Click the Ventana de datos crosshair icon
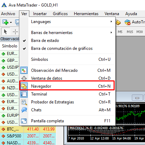This screenshot has height=145, width=145. [x=24, y=78]
